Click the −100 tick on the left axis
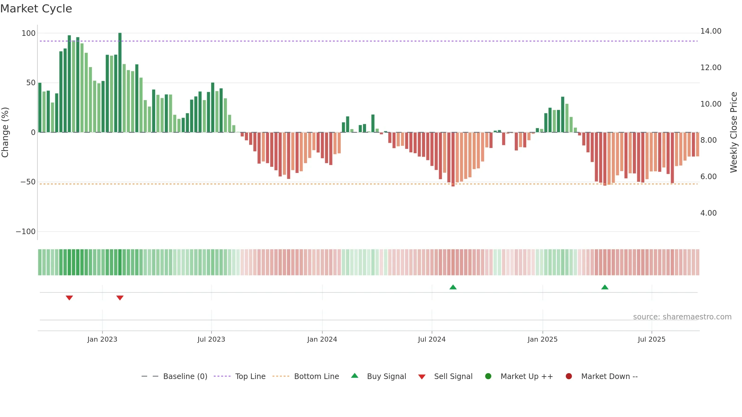This screenshot has width=742, height=417. click(x=26, y=232)
